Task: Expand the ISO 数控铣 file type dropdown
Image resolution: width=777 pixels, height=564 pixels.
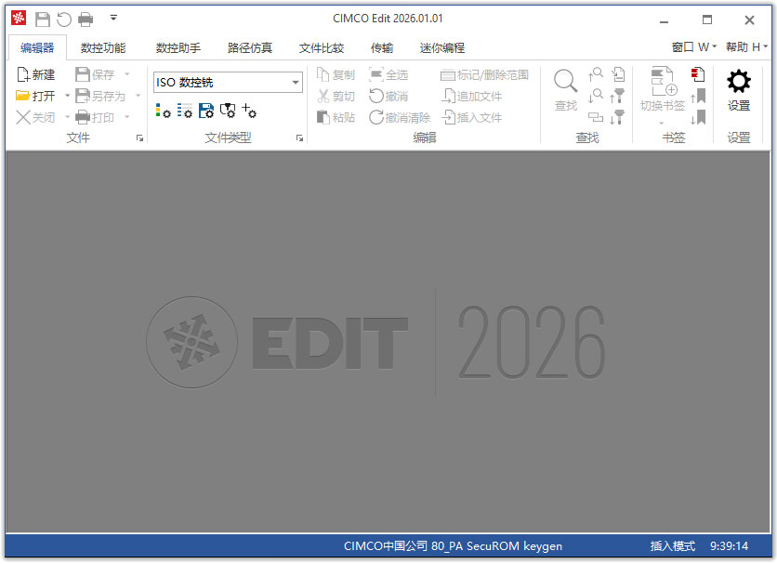Action: pyautogui.click(x=296, y=83)
